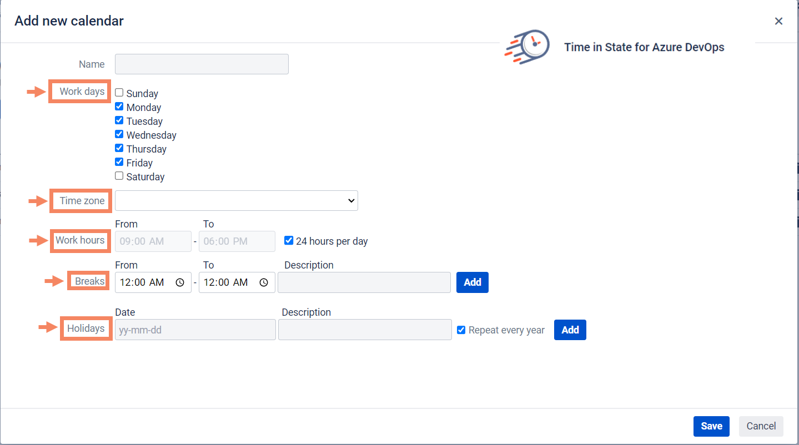This screenshot has height=445, width=799.
Task: Save the new calendar
Action: [711, 426]
